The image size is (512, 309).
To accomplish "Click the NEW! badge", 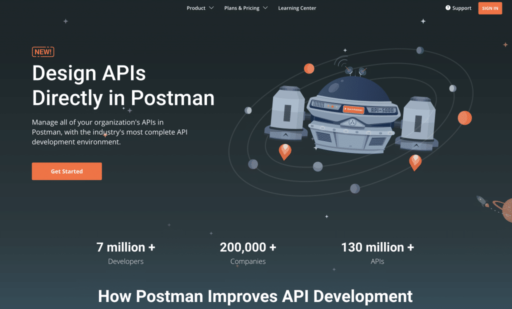I will tap(43, 52).
